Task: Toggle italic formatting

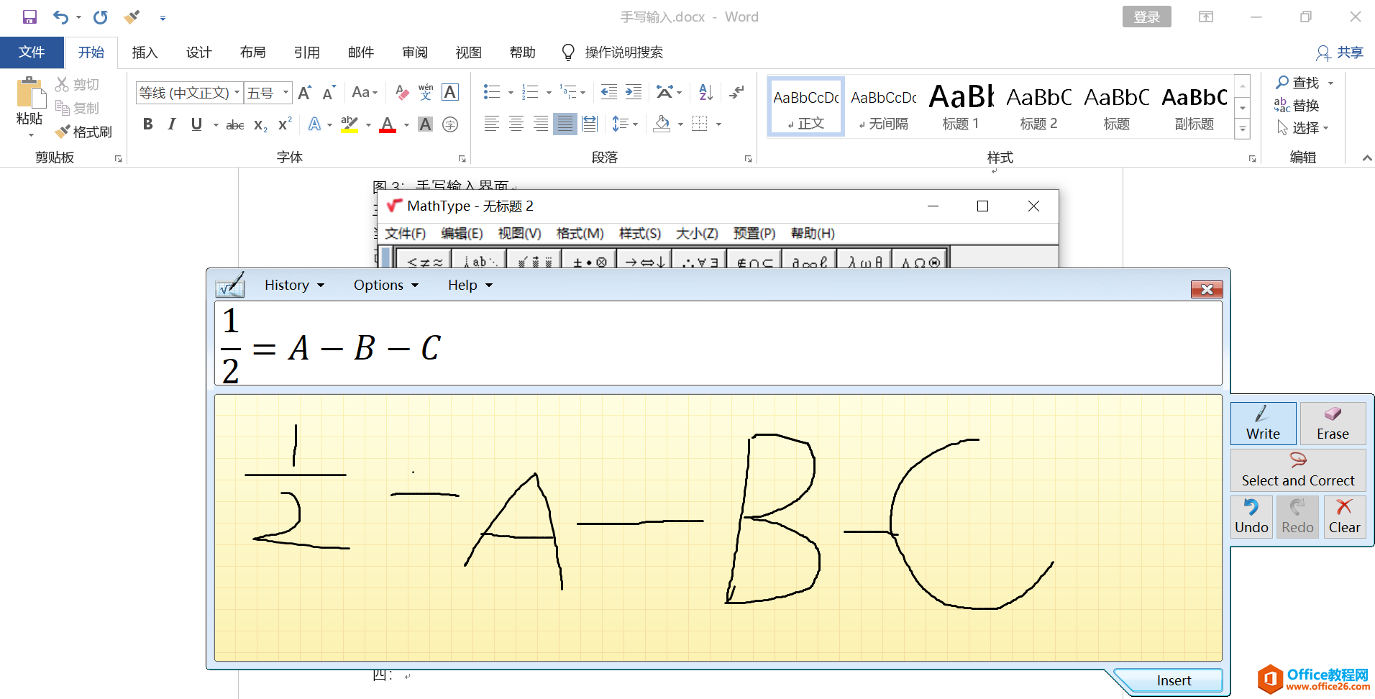Action: tap(171, 124)
